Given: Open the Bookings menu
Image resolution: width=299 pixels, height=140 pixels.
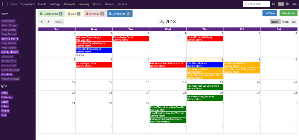Looking at the screenshot, I should 55,4.
